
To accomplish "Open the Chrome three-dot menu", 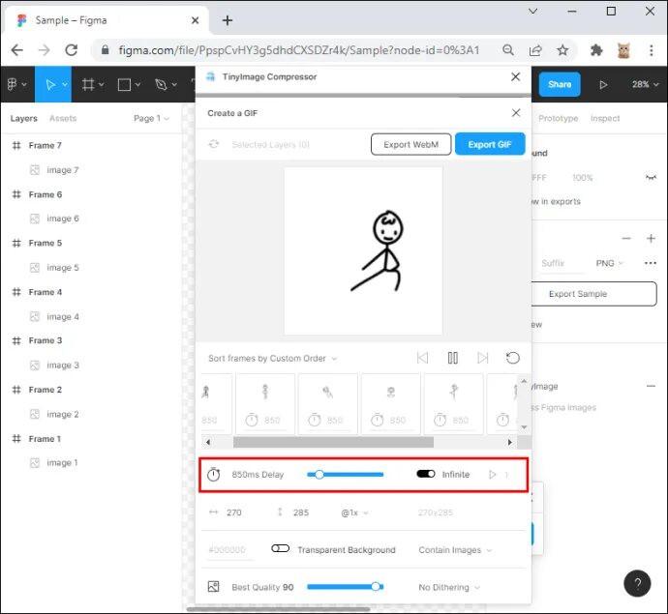I will point(651,50).
